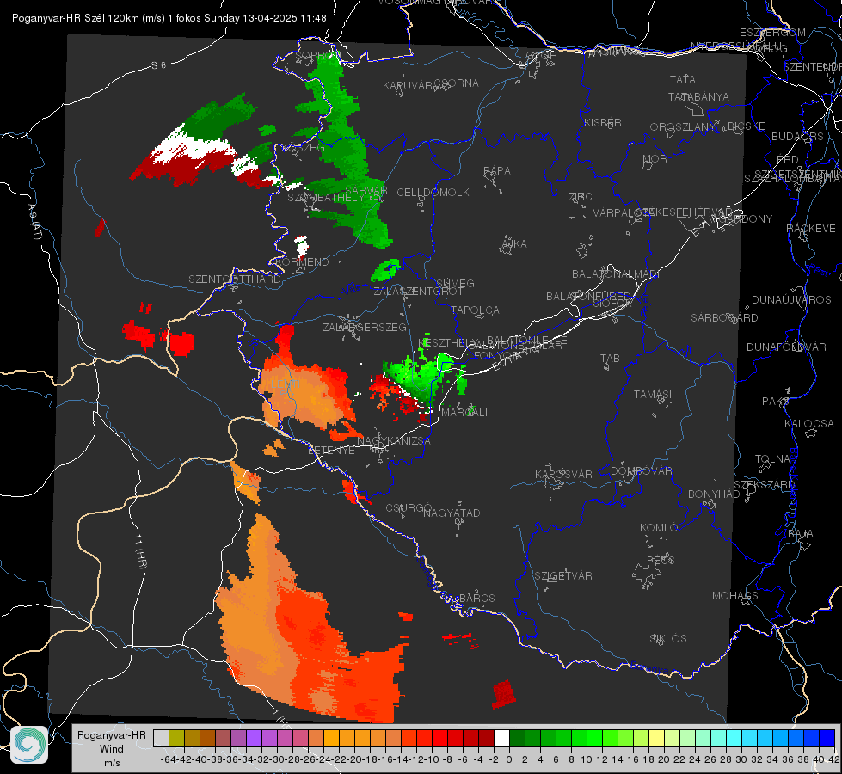
Task: Click the KÖRMEND city label
Action: coord(302,261)
